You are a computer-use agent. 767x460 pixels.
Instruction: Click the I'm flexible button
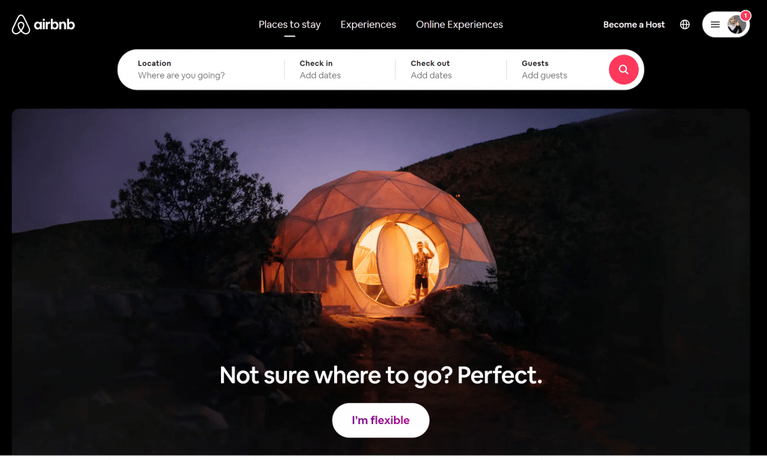point(381,420)
